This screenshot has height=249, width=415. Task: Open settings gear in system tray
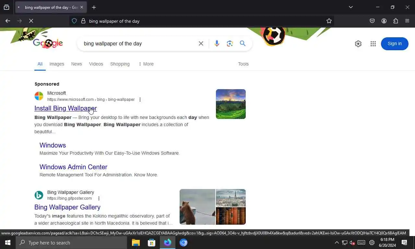[372, 243]
